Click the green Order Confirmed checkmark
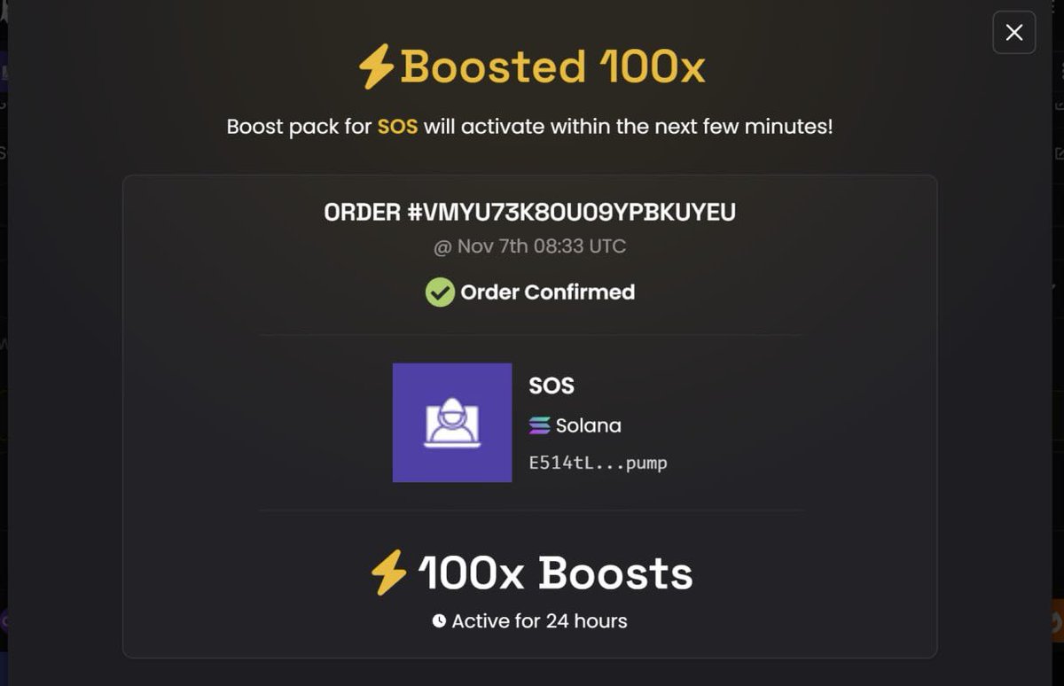The image size is (1064, 686). pyautogui.click(x=440, y=292)
